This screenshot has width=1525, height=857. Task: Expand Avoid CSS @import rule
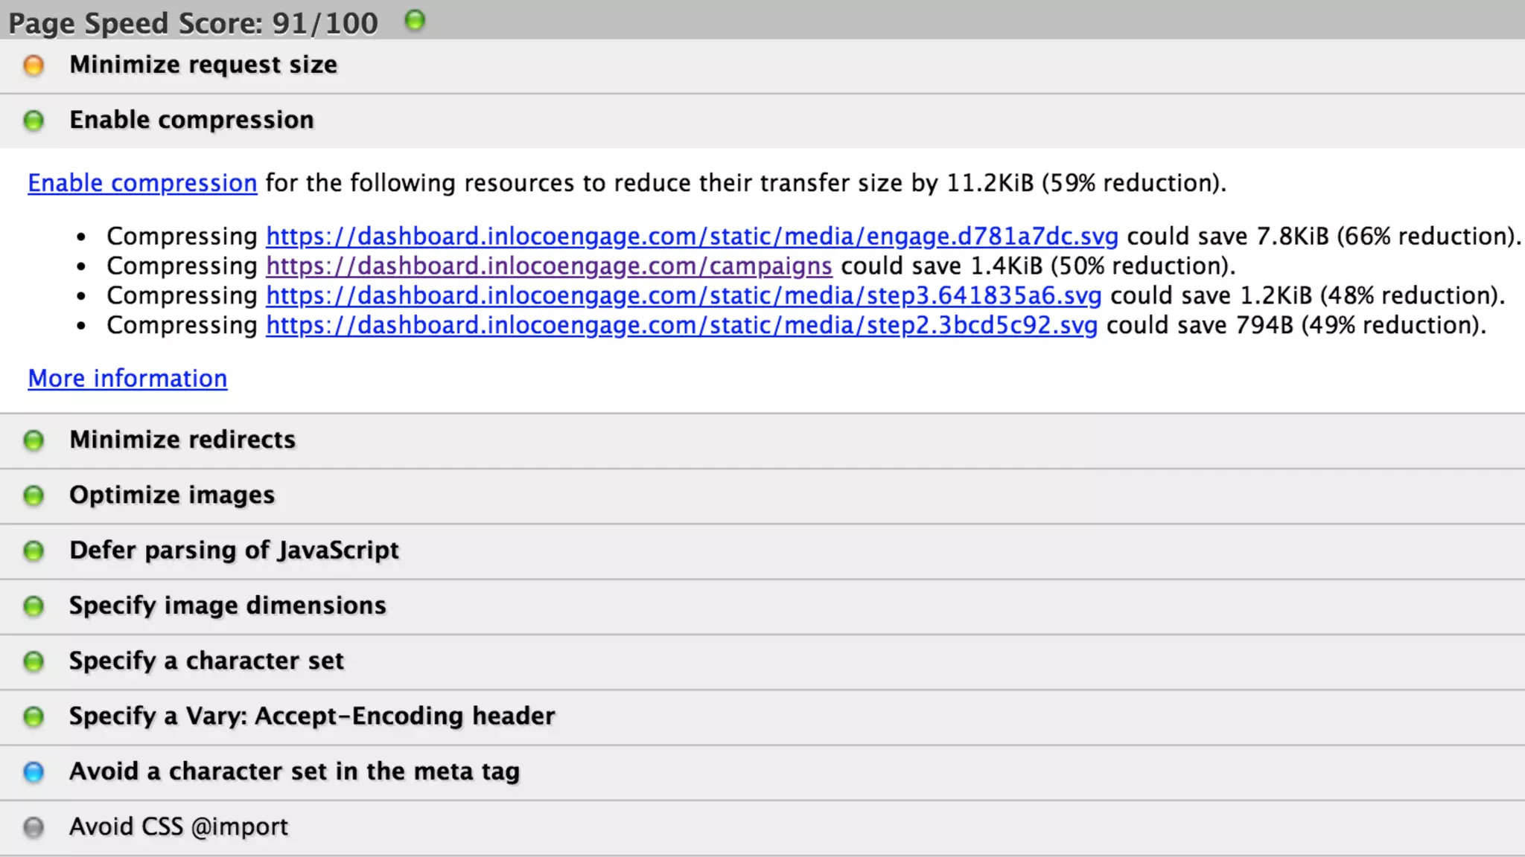(179, 827)
